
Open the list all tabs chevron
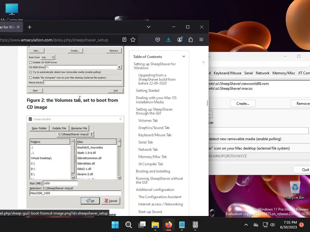pos(149,27)
